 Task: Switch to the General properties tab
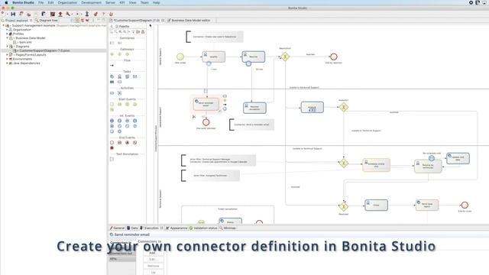pyautogui.click(x=117, y=228)
